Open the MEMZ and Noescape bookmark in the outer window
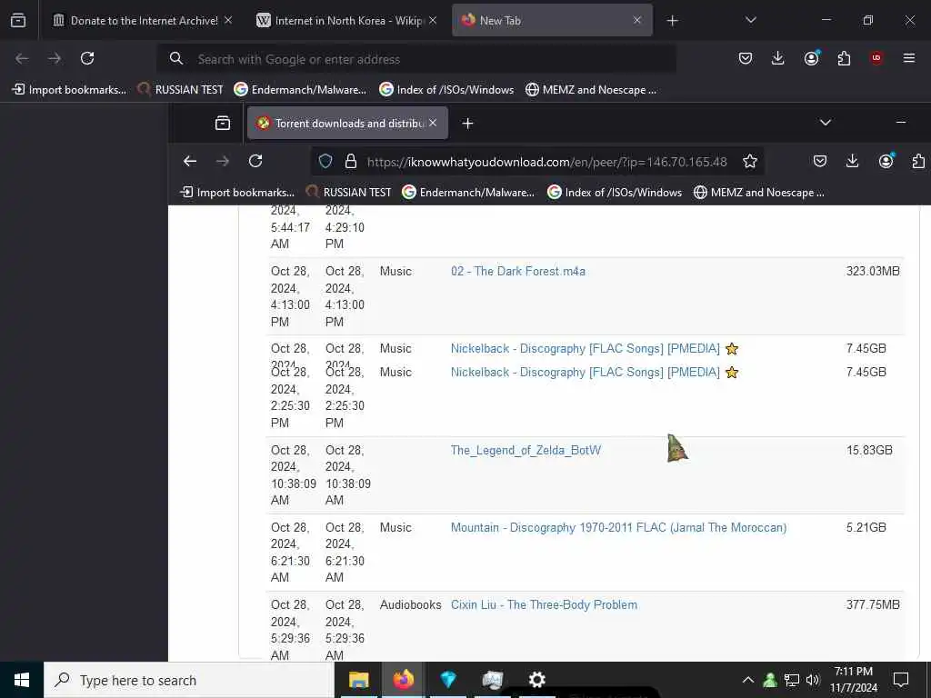Image resolution: width=931 pixels, height=698 pixels. (x=591, y=90)
